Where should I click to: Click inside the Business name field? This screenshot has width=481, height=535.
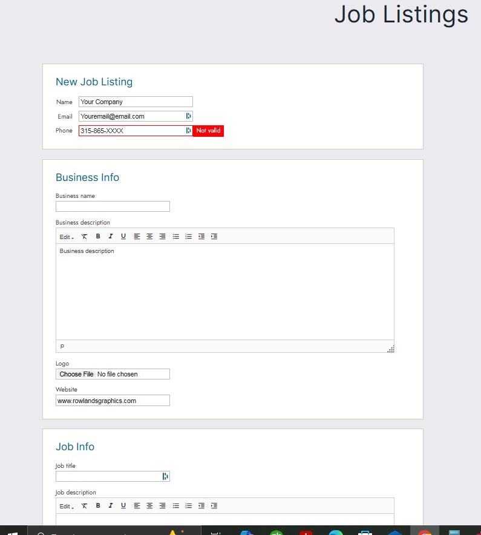coord(113,206)
